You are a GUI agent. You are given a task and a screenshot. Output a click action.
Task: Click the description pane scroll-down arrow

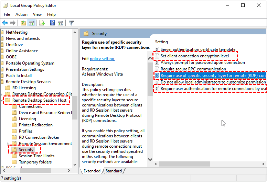pyautogui.click(x=150, y=159)
